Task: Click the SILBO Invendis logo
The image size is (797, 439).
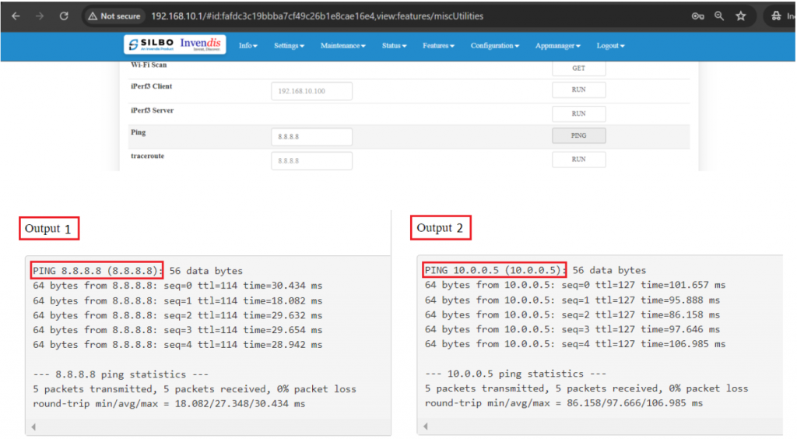Action: [175, 45]
